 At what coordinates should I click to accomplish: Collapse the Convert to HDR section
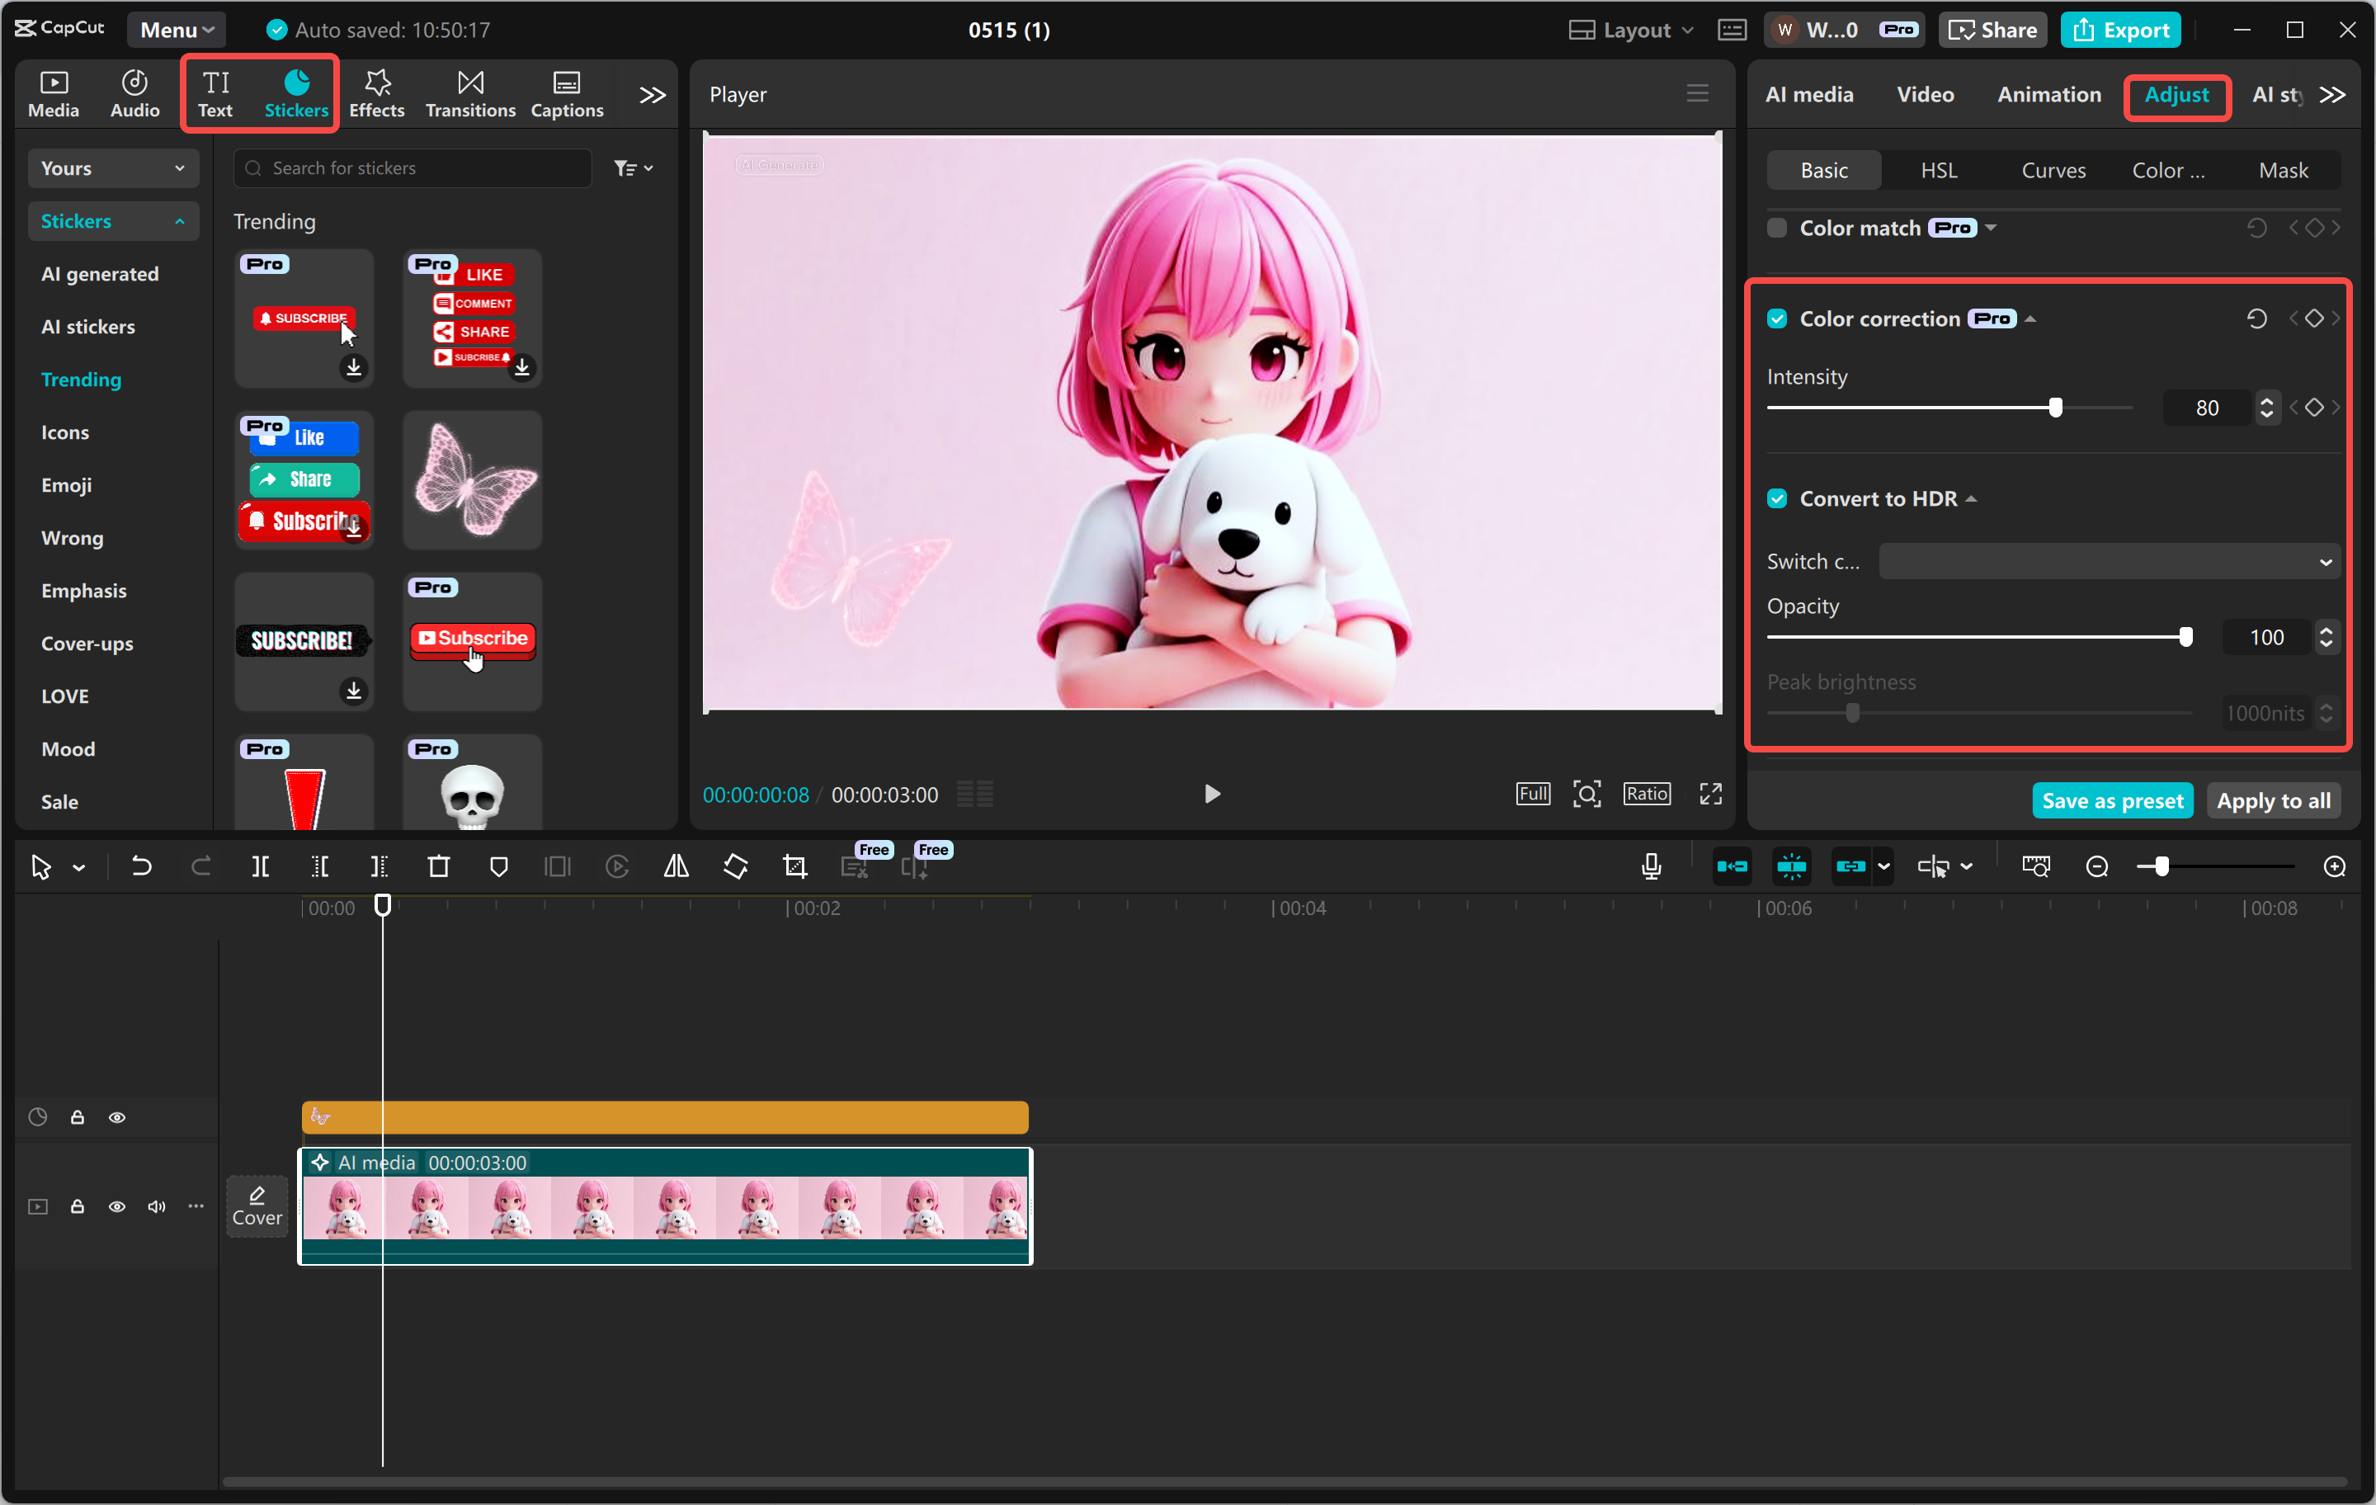tap(1972, 498)
